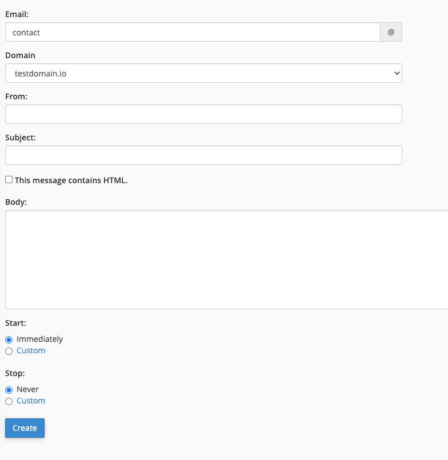The height and width of the screenshot is (460, 448).
Task: Click the "Subject:" field label
Action: click(x=21, y=138)
